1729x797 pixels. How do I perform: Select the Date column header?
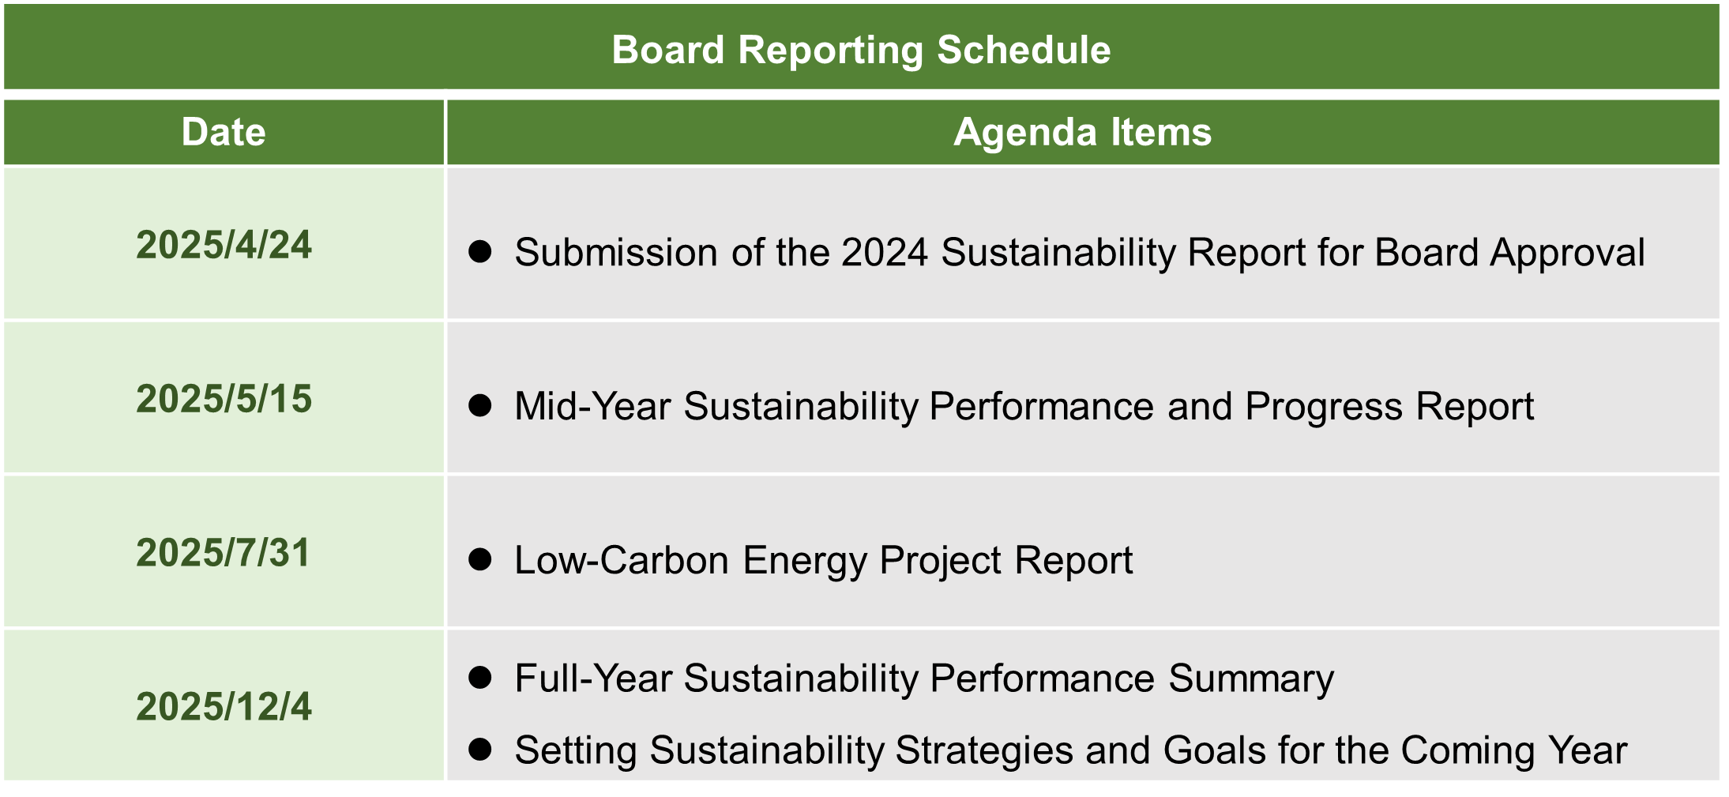(224, 132)
